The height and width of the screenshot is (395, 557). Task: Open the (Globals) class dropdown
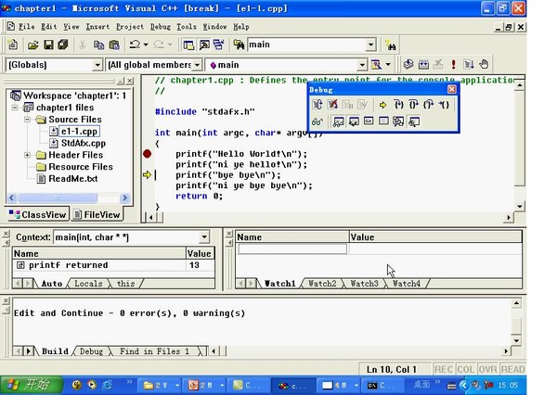[97, 65]
